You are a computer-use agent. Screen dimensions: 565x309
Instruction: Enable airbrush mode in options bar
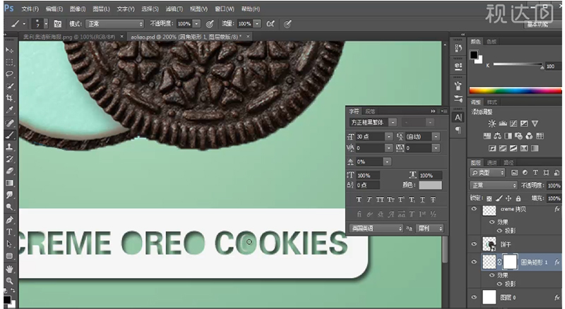click(x=270, y=24)
